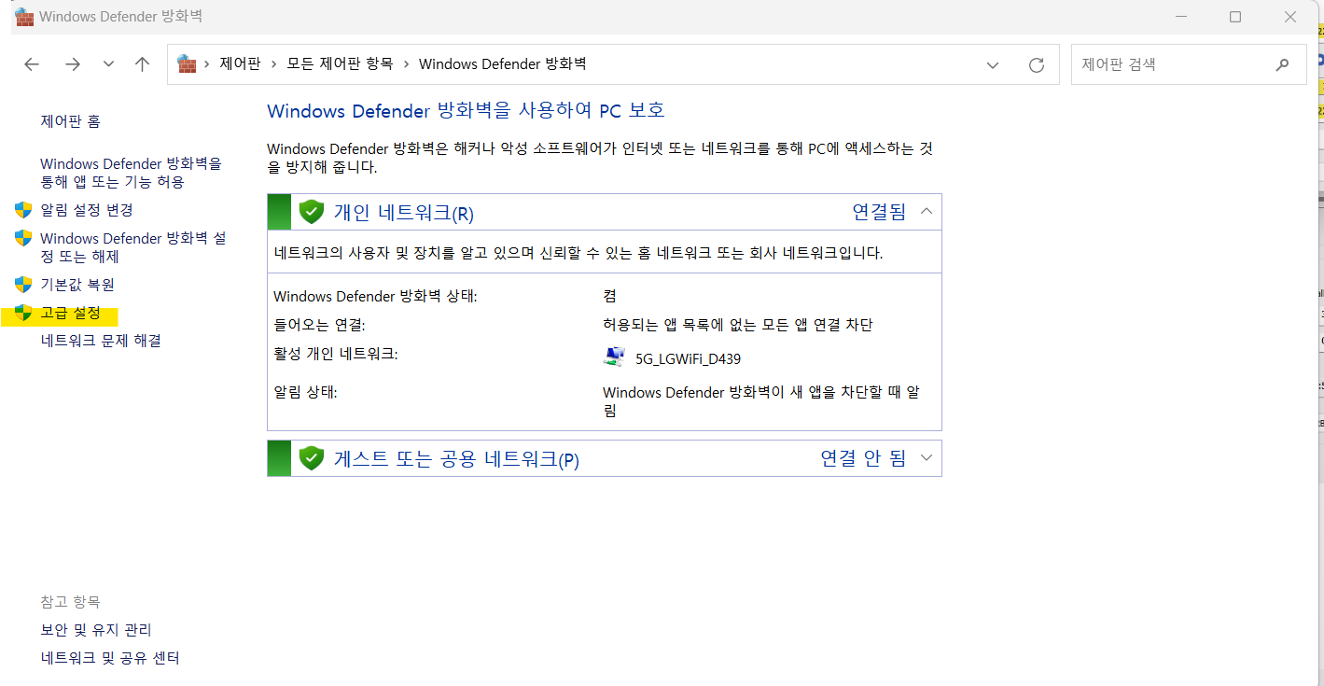Click the 켬 firewall state value
1324x686 pixels.
point(609,296)
